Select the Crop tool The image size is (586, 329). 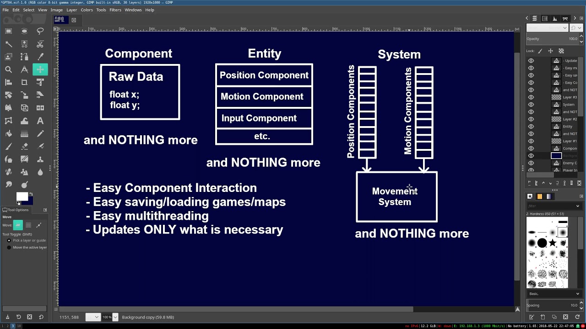pyautogui.click(x=24, y=82)
